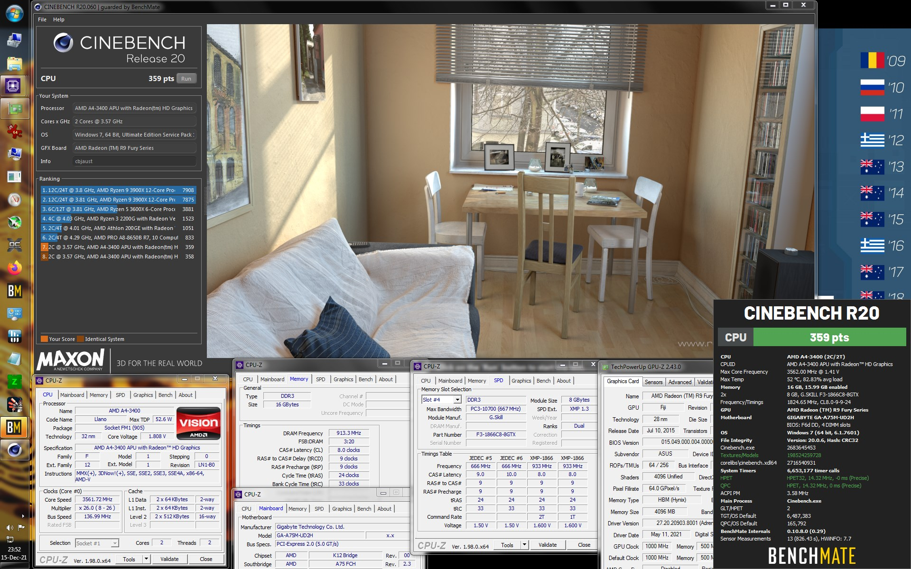Expand the Tools arrow in CPU-Z CPU window
This screenshot has width=911, height=569.
[x=146, y=559]
